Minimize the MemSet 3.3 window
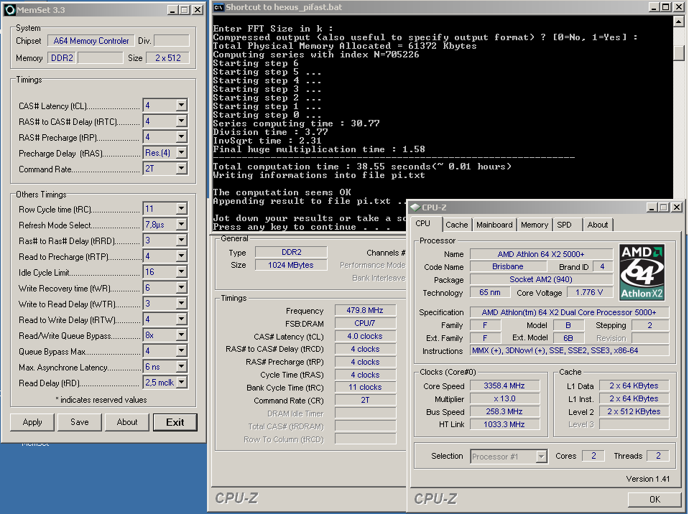689x514 pixels. coord(173,9)
